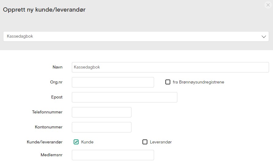The width and height of the screenshot is (273, 163).
Task: Select the Epost input field
Action: [124, 97]
